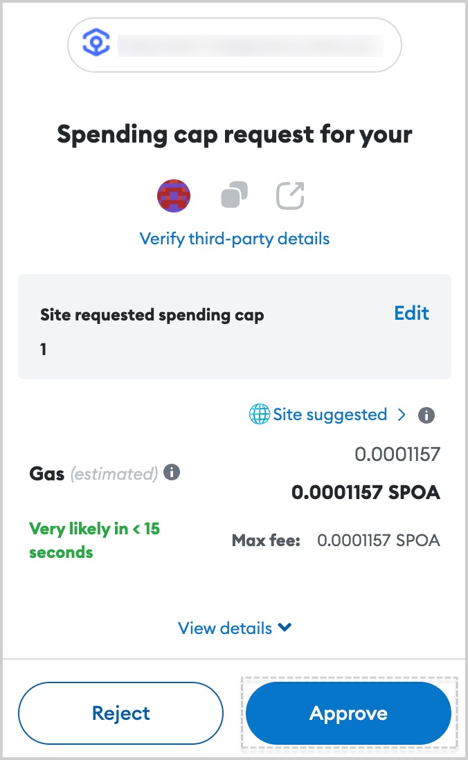Click the blurred site address field
This screenshot has height=760, width=468.
tap(250, 45)
